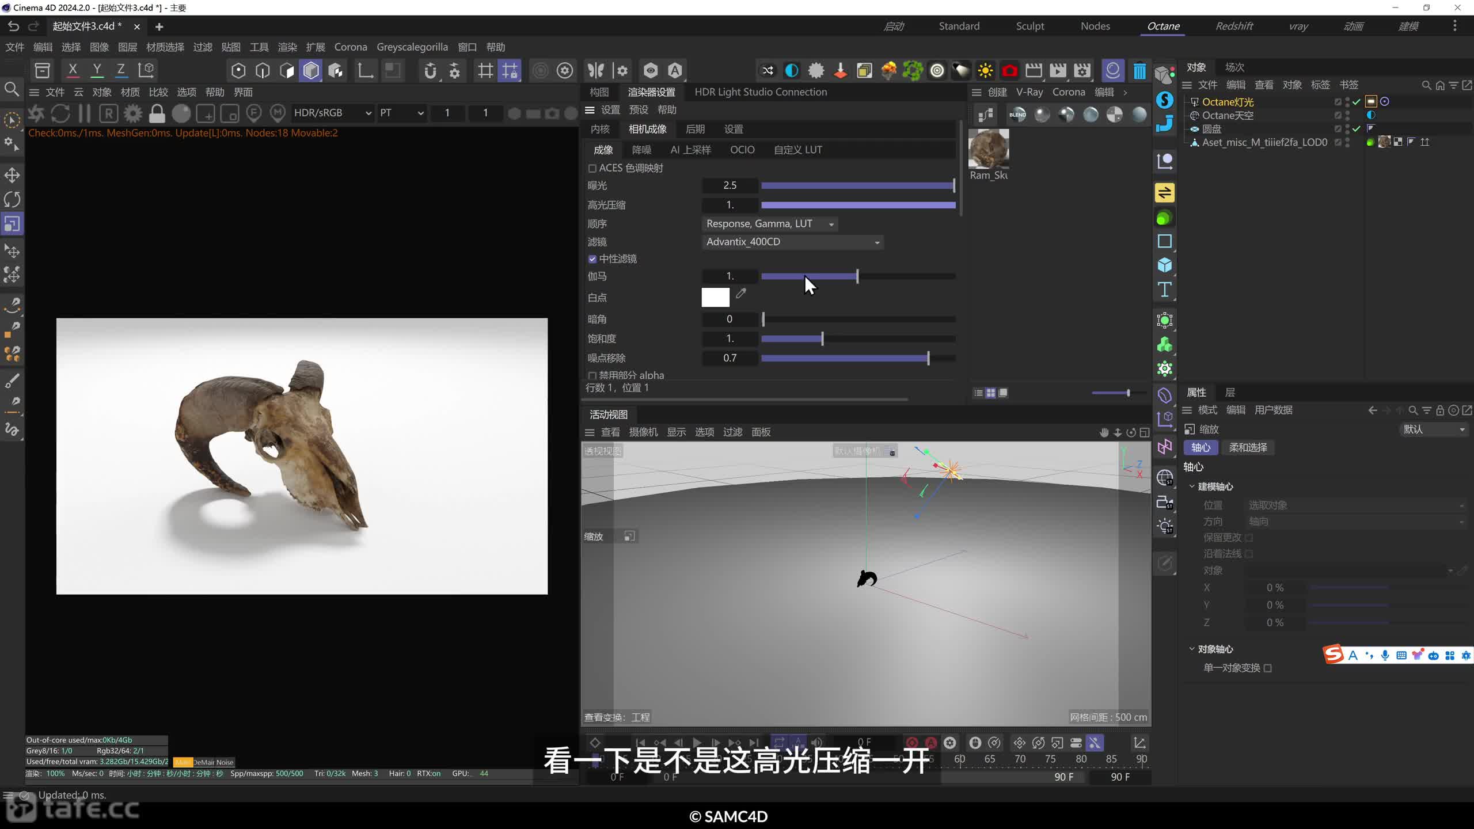This screenshot has height=829, width=1474.
Task: Click the 饱和度 saturation slider
Action: 858,339
